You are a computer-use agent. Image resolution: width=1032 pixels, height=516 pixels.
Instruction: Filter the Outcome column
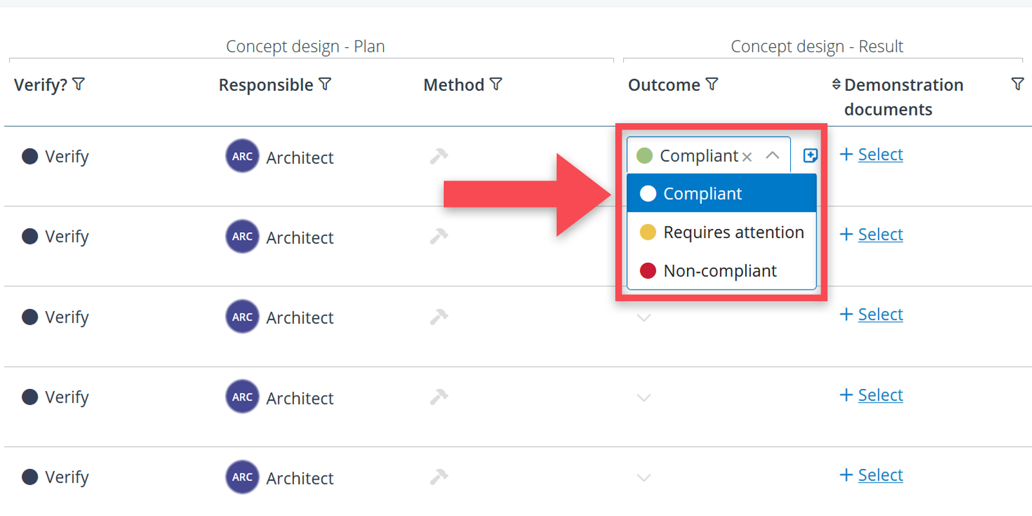pyautogui.click(x=712, y=84)
